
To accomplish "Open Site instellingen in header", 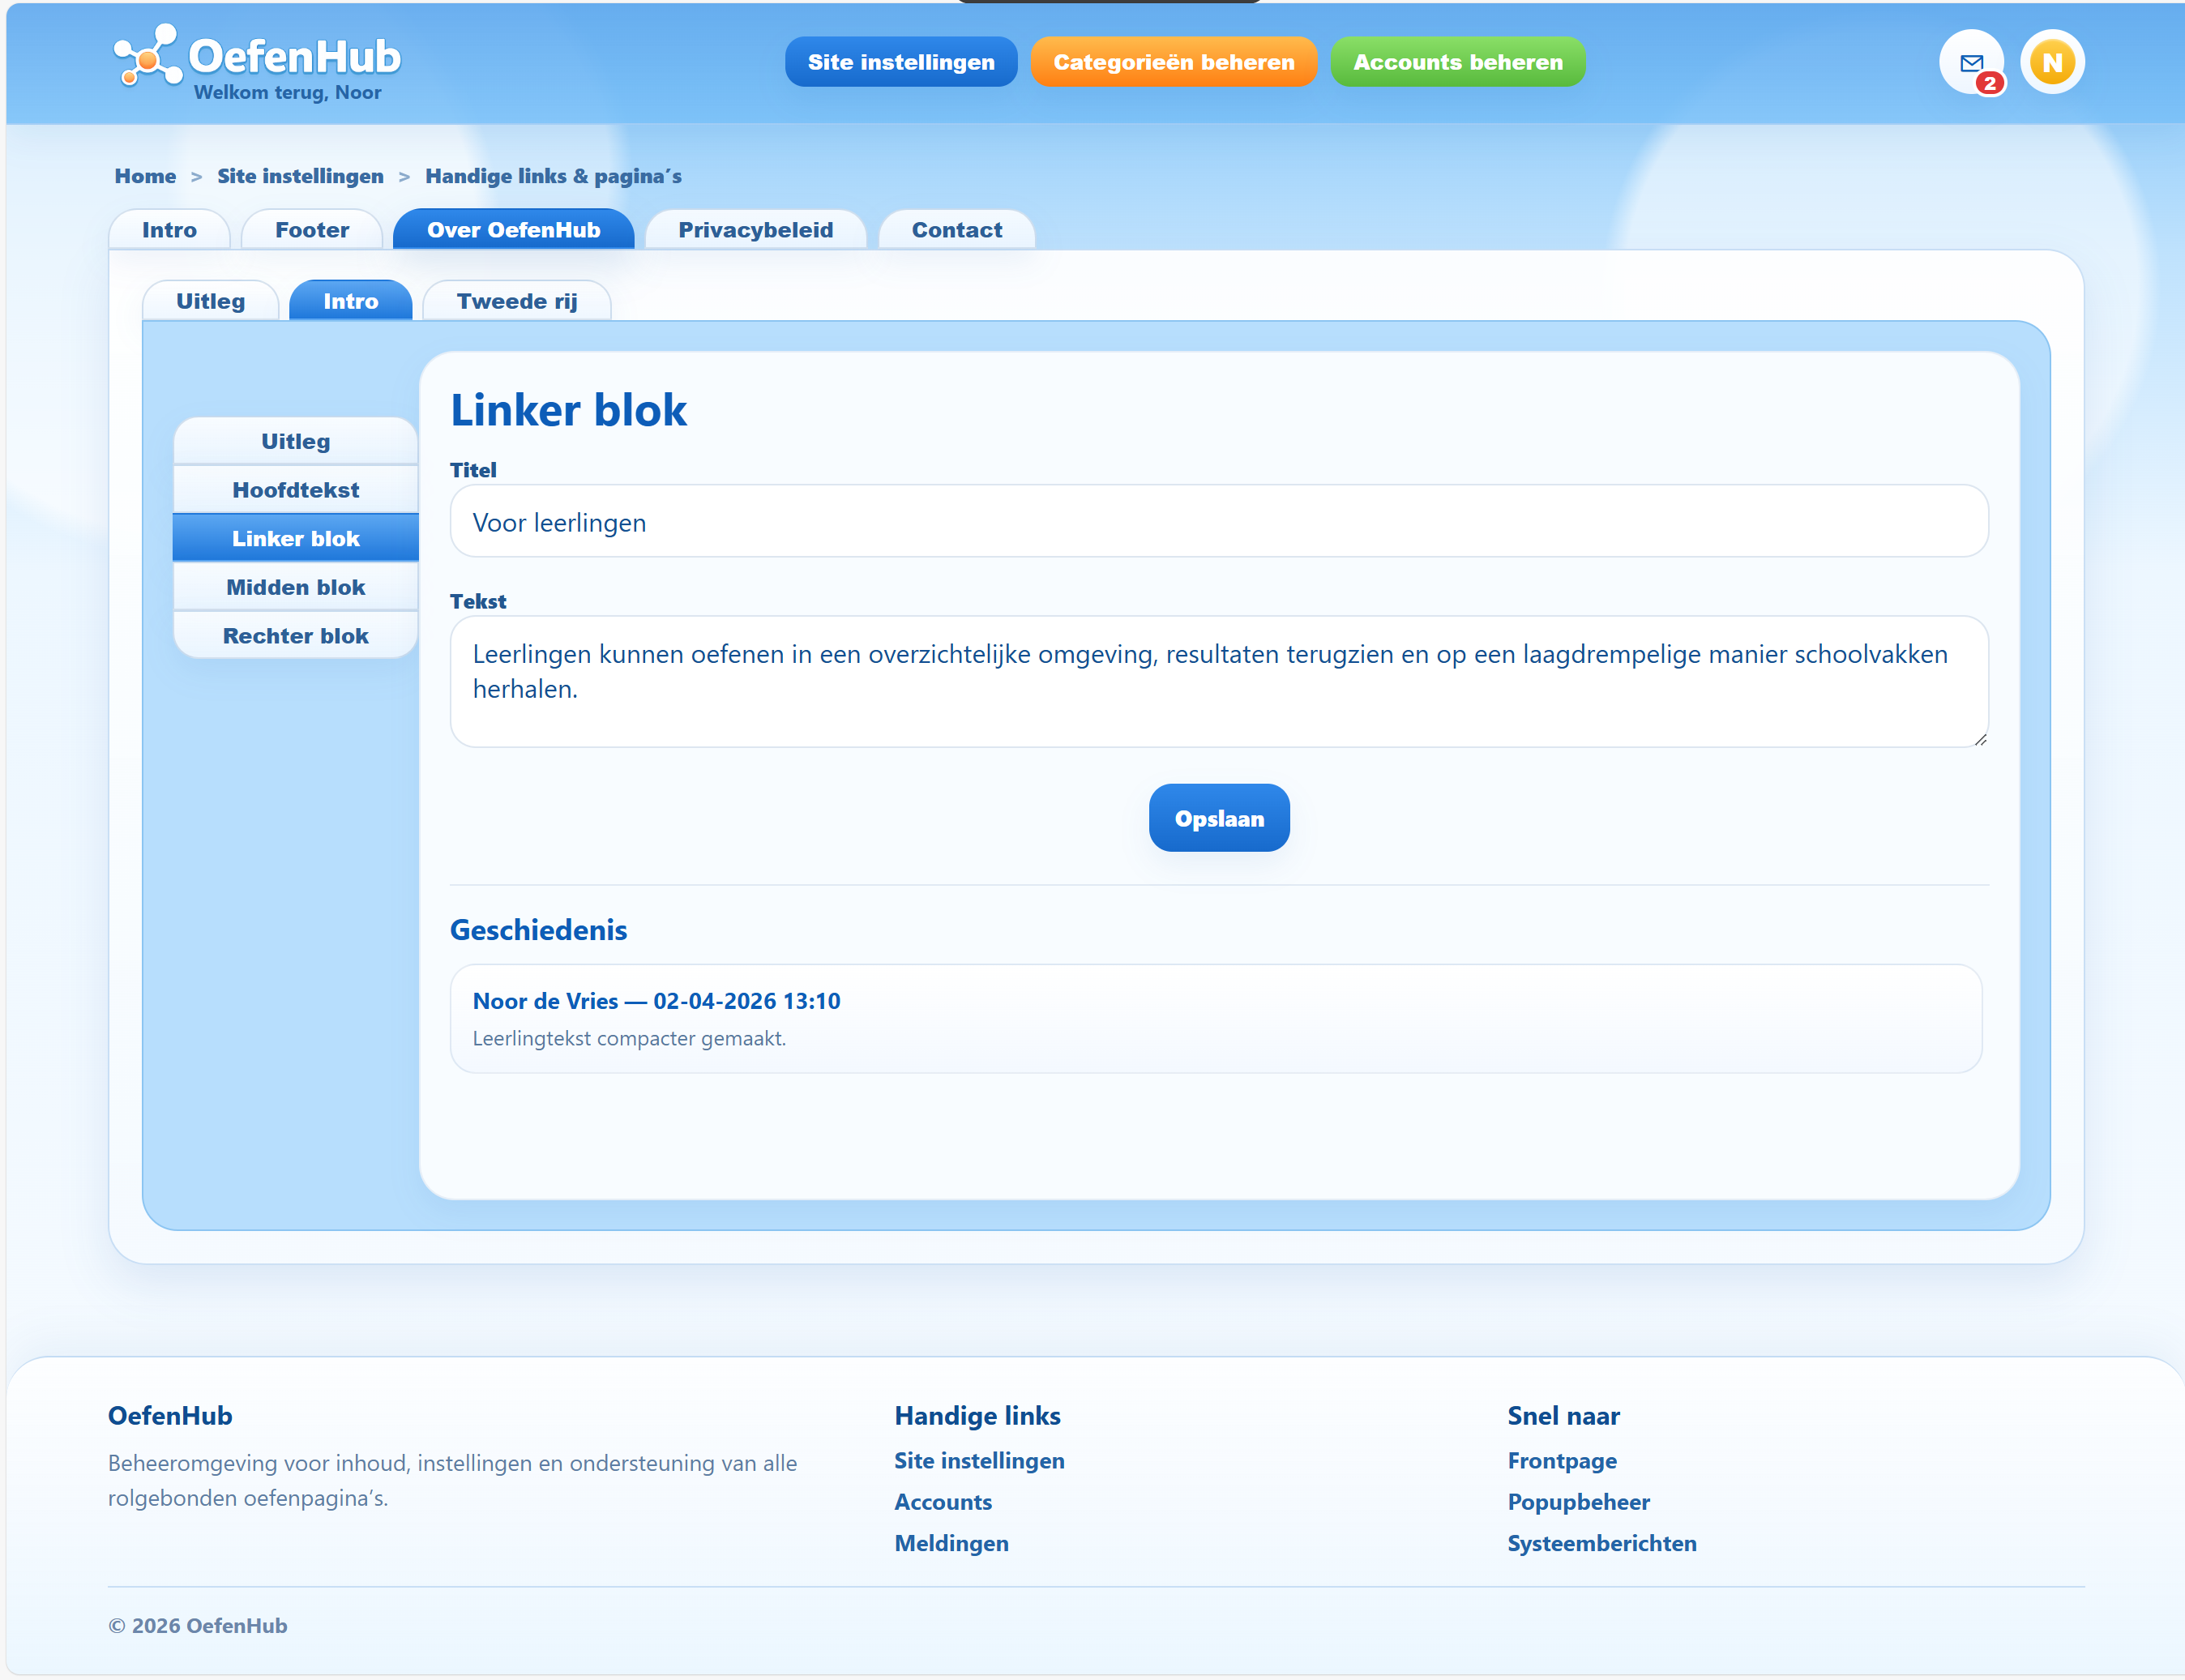I will click(x=901, y=62).
